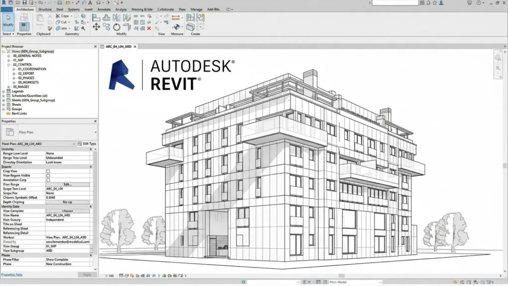Image resolution: width=508 pixels, height=286 pixels.
Task: Switch to the Manage ribbon tab
Action: 196,9
